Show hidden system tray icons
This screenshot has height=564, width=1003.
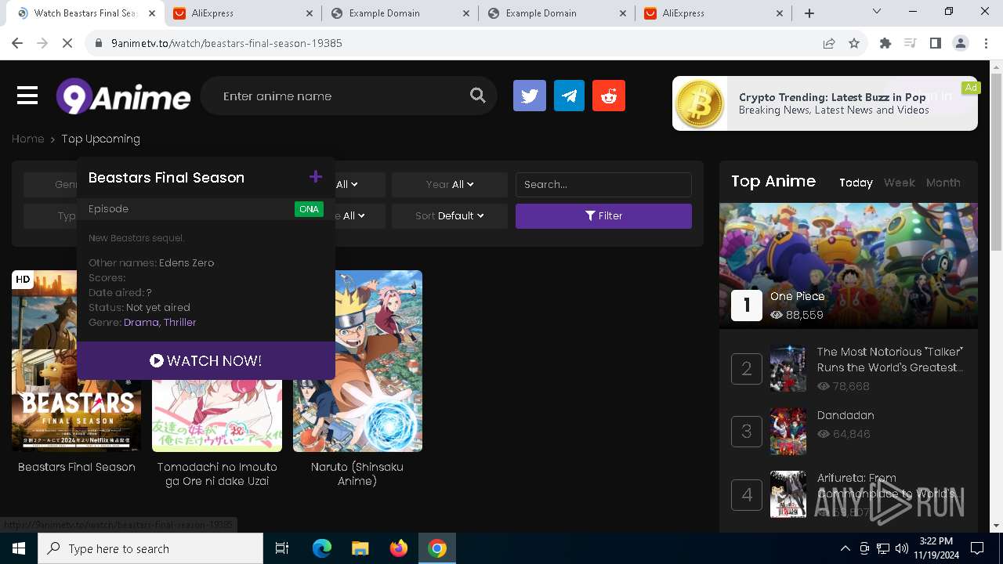coord(845,548)
